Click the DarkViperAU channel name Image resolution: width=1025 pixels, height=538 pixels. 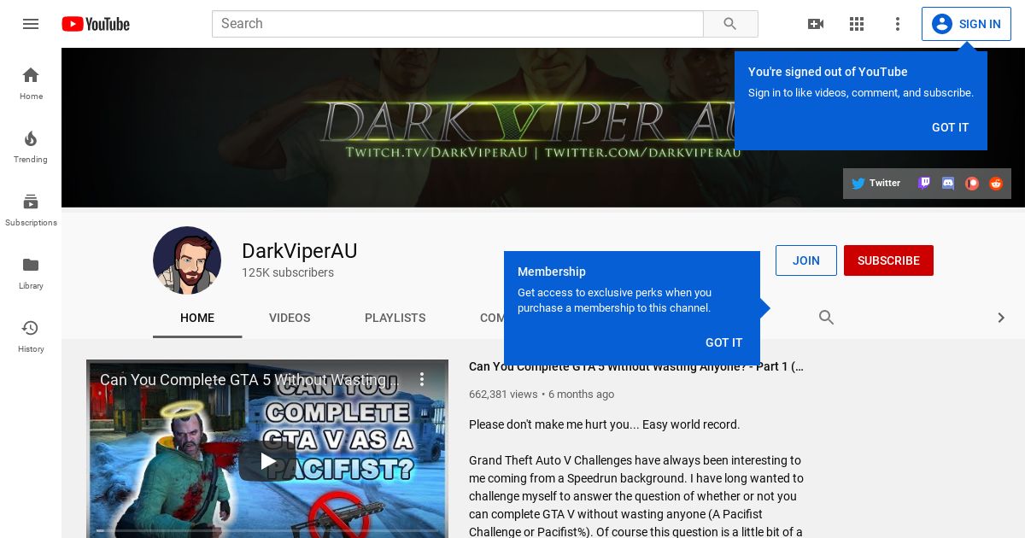tap(299, 251)
